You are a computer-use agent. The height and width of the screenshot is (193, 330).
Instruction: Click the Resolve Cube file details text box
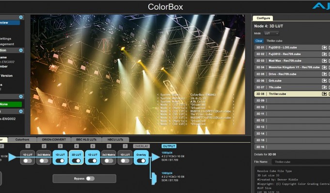292,180
